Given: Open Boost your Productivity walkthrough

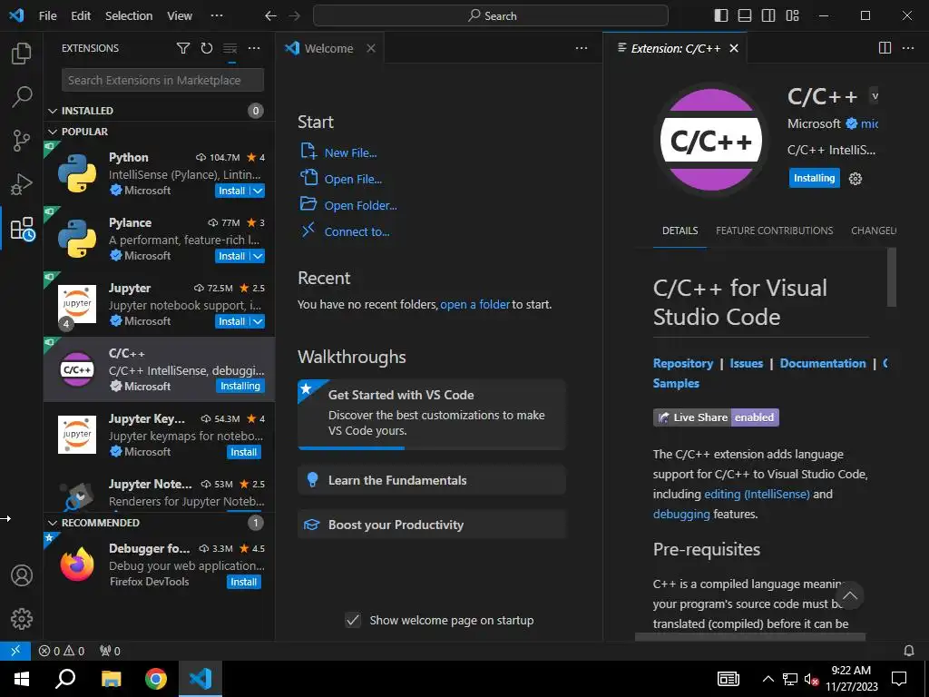Looking at the screenshot, I should (x=432, y=525).
